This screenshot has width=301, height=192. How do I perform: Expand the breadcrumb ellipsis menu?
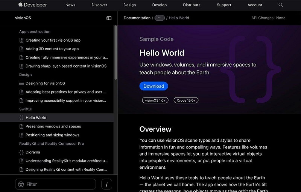[x=160, y=18]
